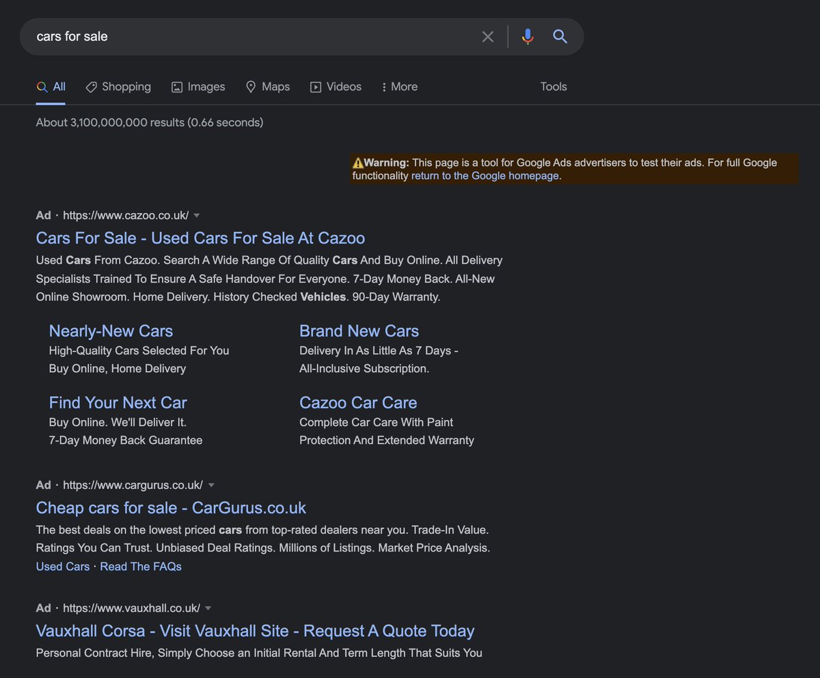Click the three-dot More icon
This screenshot has width=820, height=678.
384,87
